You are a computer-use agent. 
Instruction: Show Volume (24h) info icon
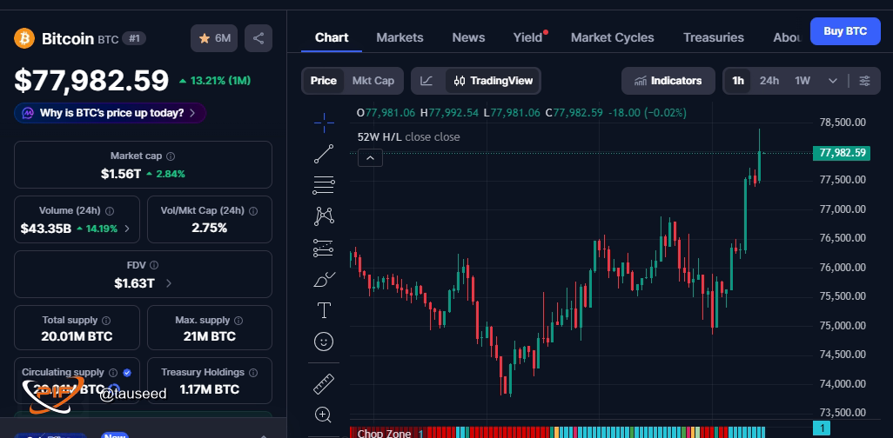tap(110, 211)
